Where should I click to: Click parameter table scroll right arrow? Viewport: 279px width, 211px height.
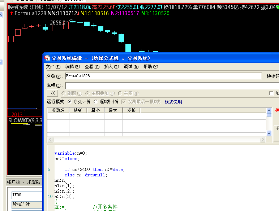[263, 140]
